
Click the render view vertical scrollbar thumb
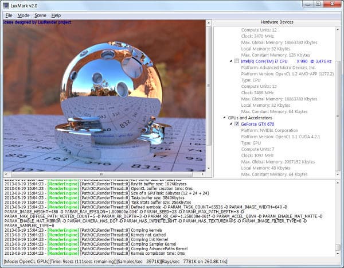[x=209, y=86]
